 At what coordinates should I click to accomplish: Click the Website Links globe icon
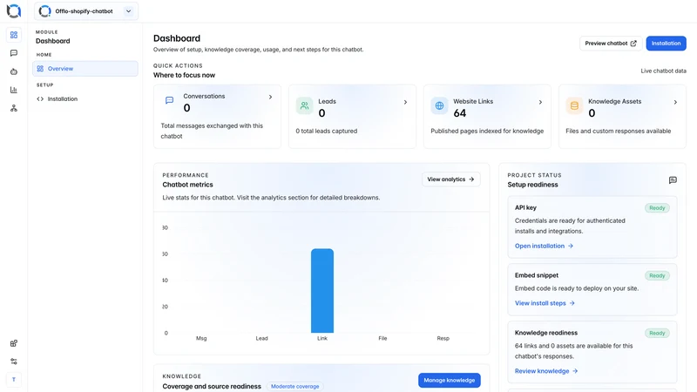439,105
